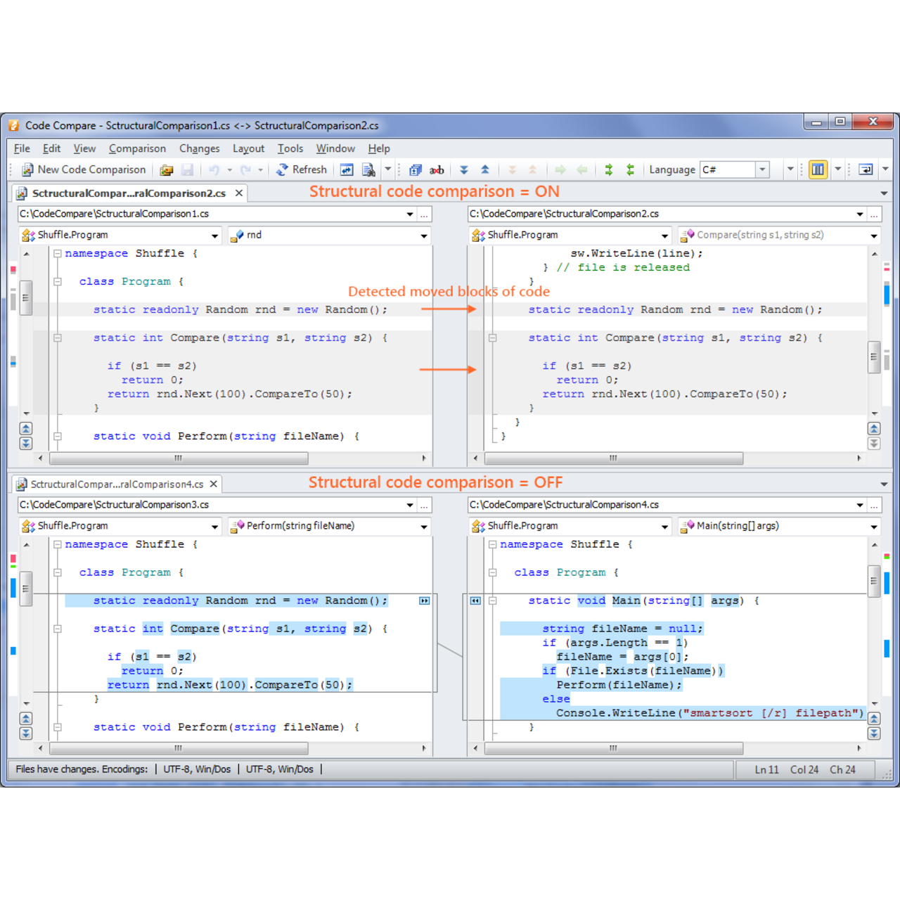Click the document magnifier icon in toolbar
Screen dimensions: 900x900
pyautogui.click(x=368, y=169)
